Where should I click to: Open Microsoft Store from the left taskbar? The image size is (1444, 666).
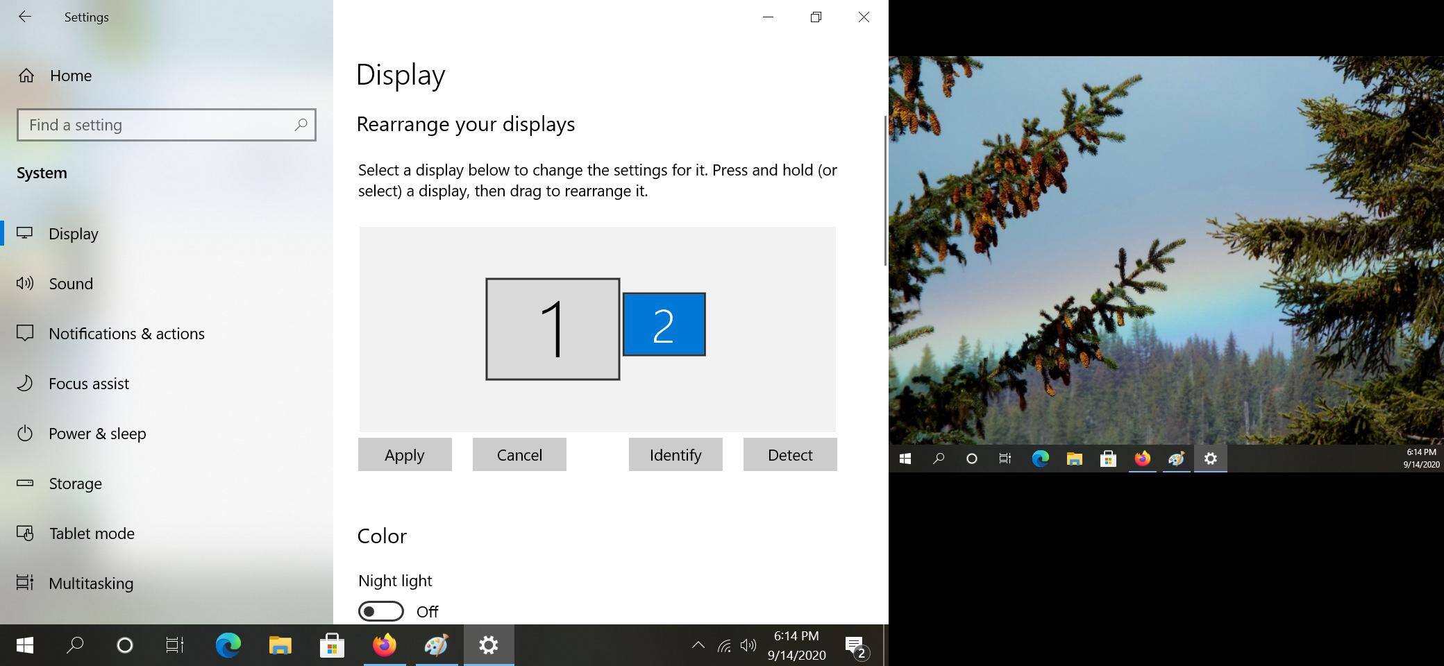click(x=332, y=645)
